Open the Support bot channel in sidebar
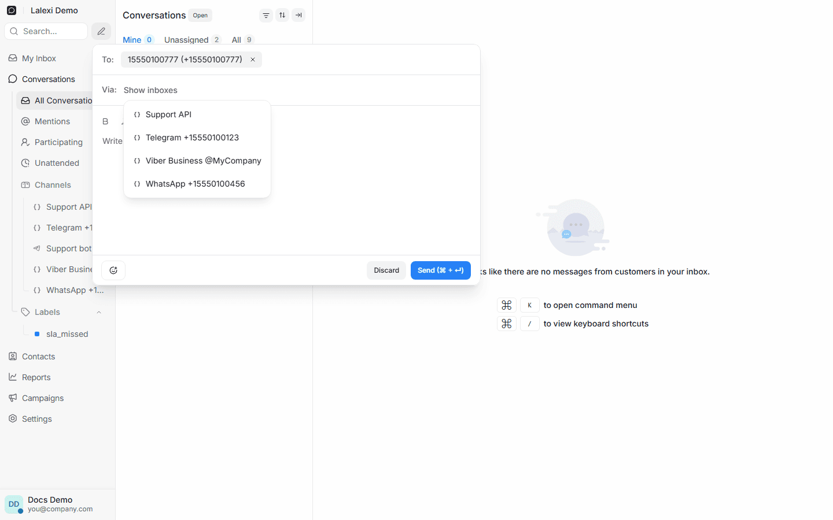 [x=62, y=248]
